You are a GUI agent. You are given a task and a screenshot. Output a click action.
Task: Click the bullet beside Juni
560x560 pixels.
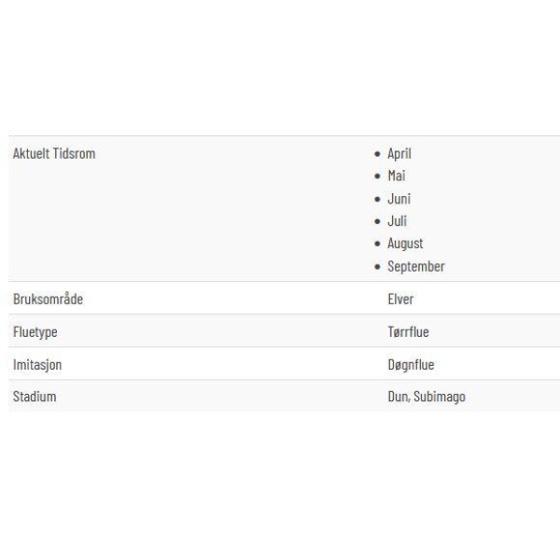[377, 199]
